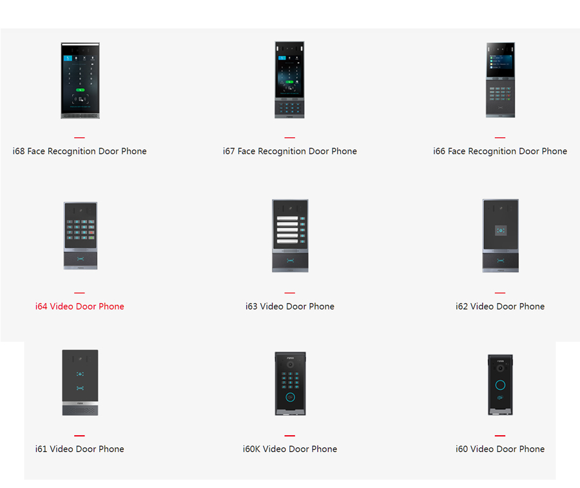This screenshot has width=580, height=488.
Task: Click the red dash above the i63 title
Action: click(x=289, y=293)
